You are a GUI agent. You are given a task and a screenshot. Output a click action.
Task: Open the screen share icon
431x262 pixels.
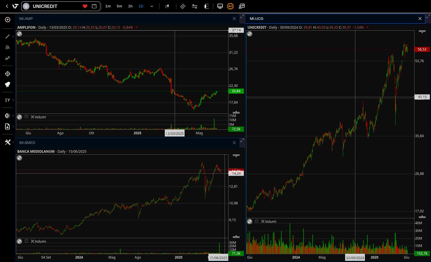coord(242,6)
